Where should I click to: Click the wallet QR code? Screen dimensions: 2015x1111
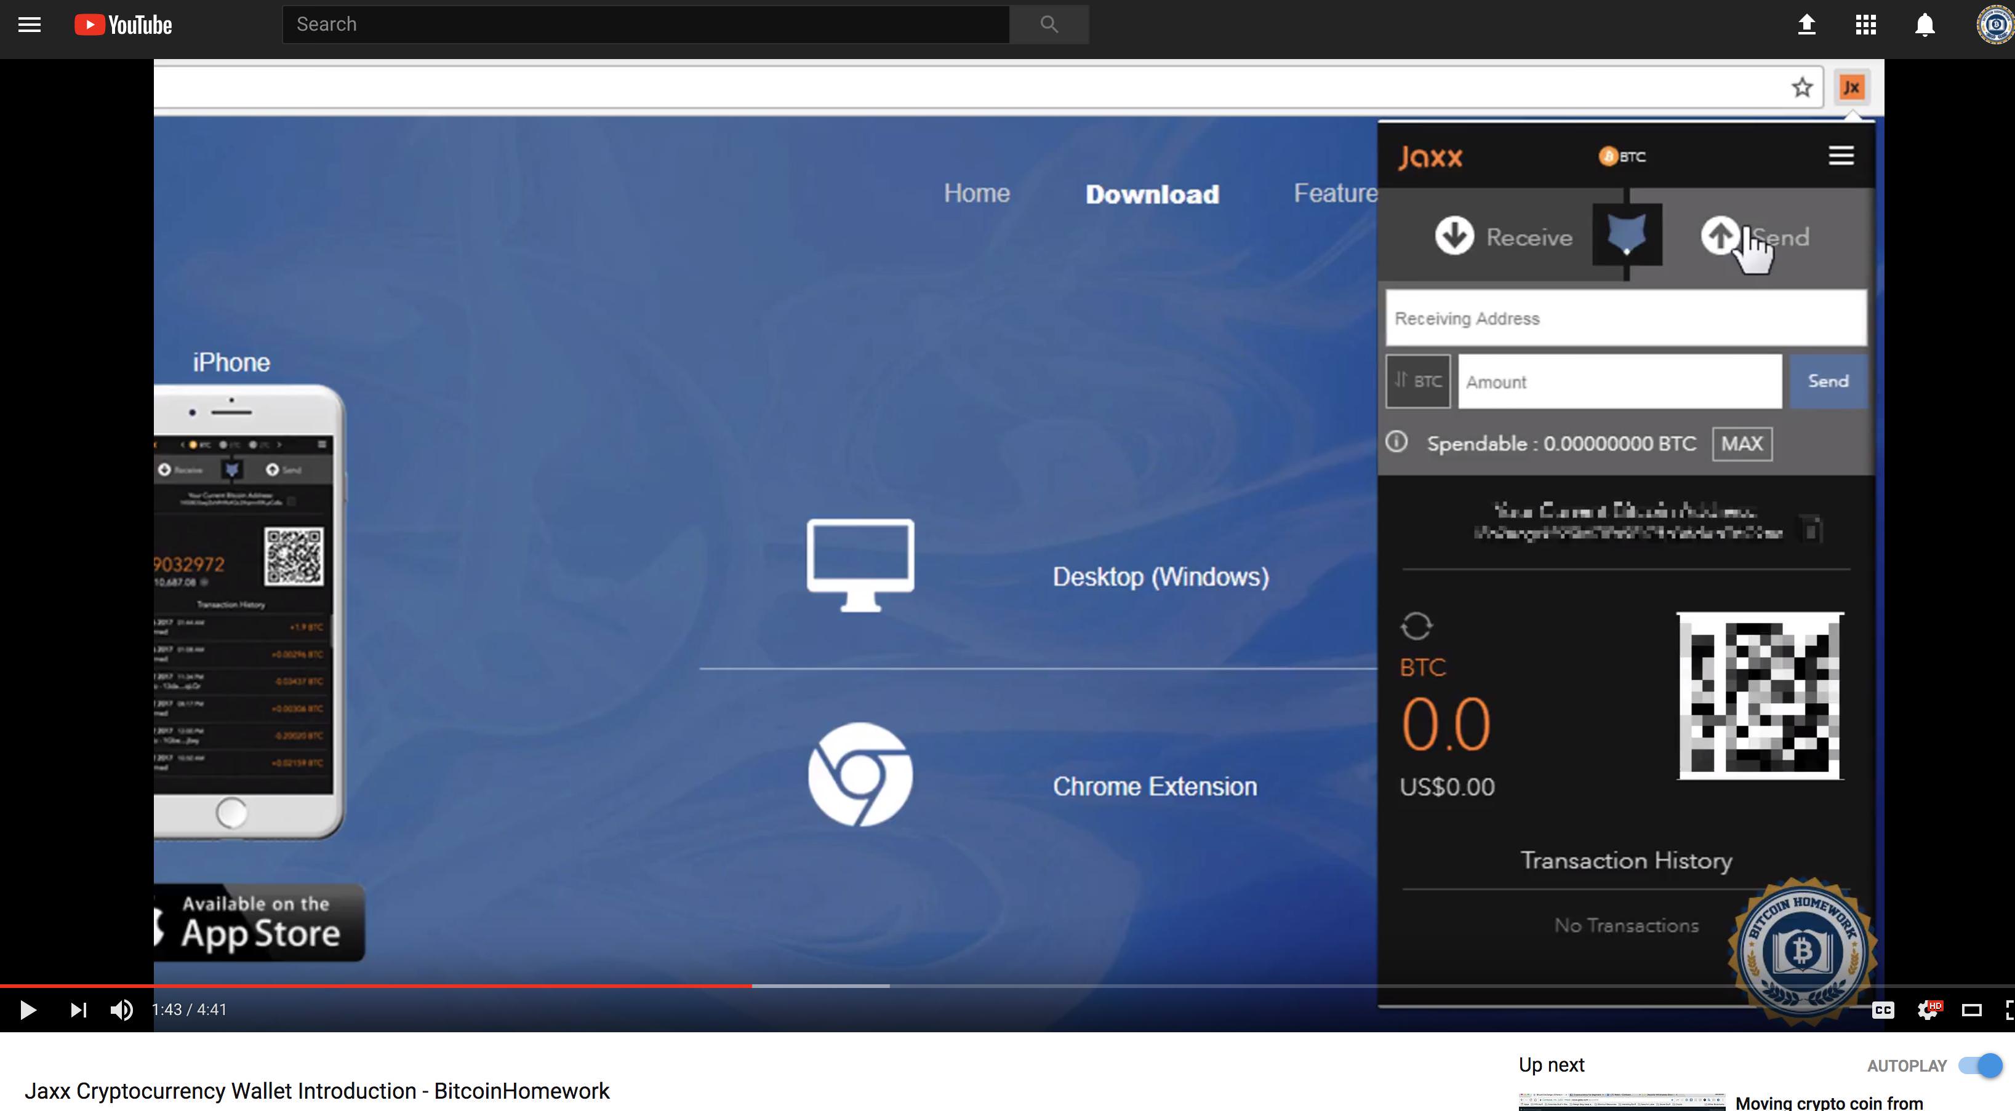coord(1760,695)
